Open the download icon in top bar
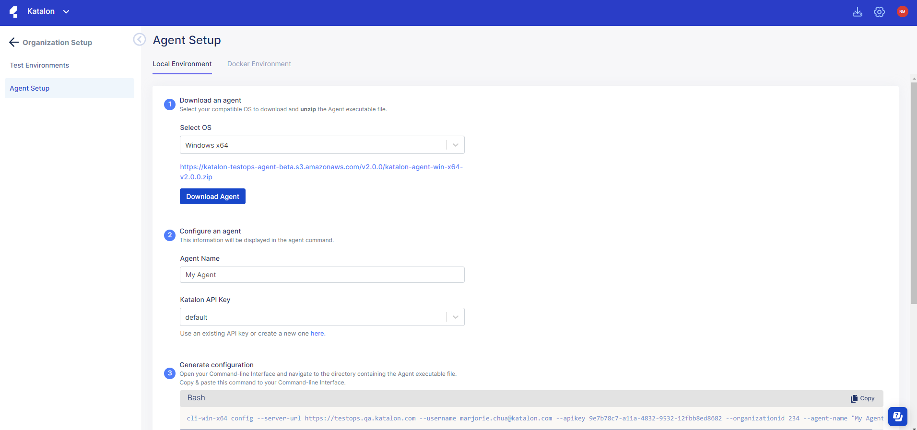This screenshot has width=917, height=430. point(857,12)
